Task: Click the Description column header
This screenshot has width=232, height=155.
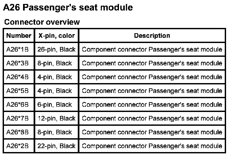Action: click(x=152, y=36)
